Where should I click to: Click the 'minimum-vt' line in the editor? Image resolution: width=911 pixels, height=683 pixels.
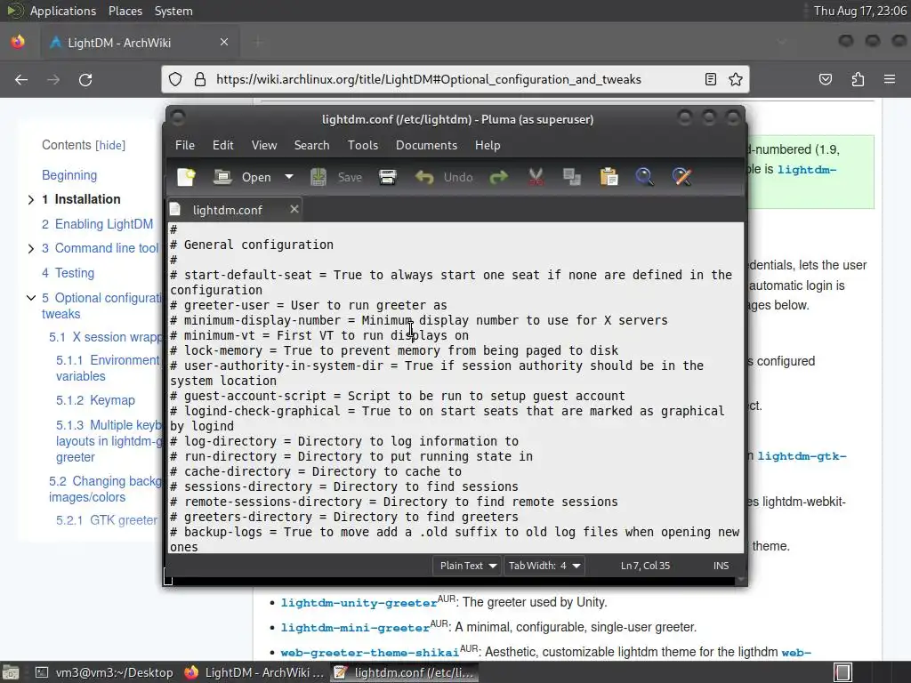319,335
